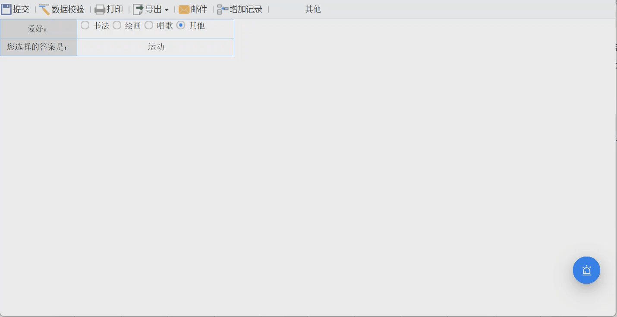Select the 书法 radio button

(85, 25)
